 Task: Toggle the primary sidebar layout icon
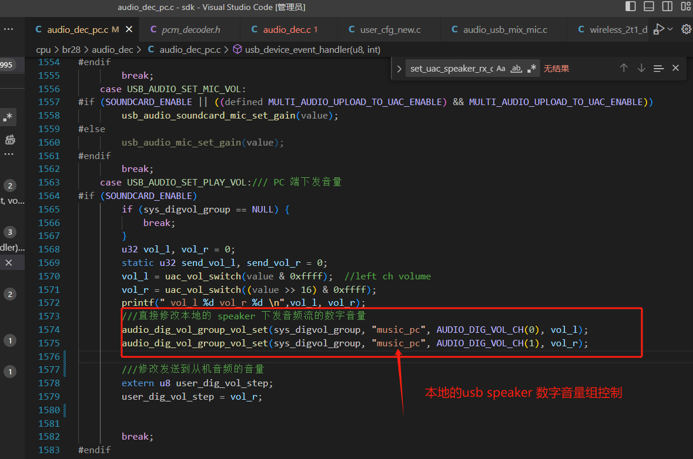click(x=631, y=6)
